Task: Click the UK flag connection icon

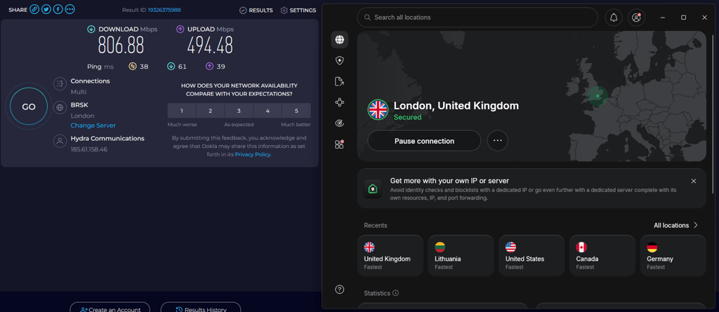Action: (378, 110)
